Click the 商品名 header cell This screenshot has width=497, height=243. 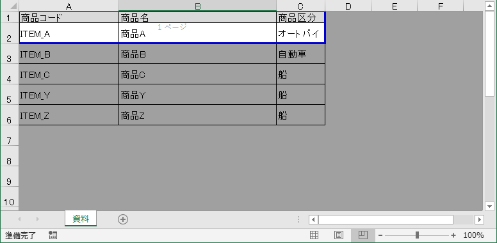197,17
